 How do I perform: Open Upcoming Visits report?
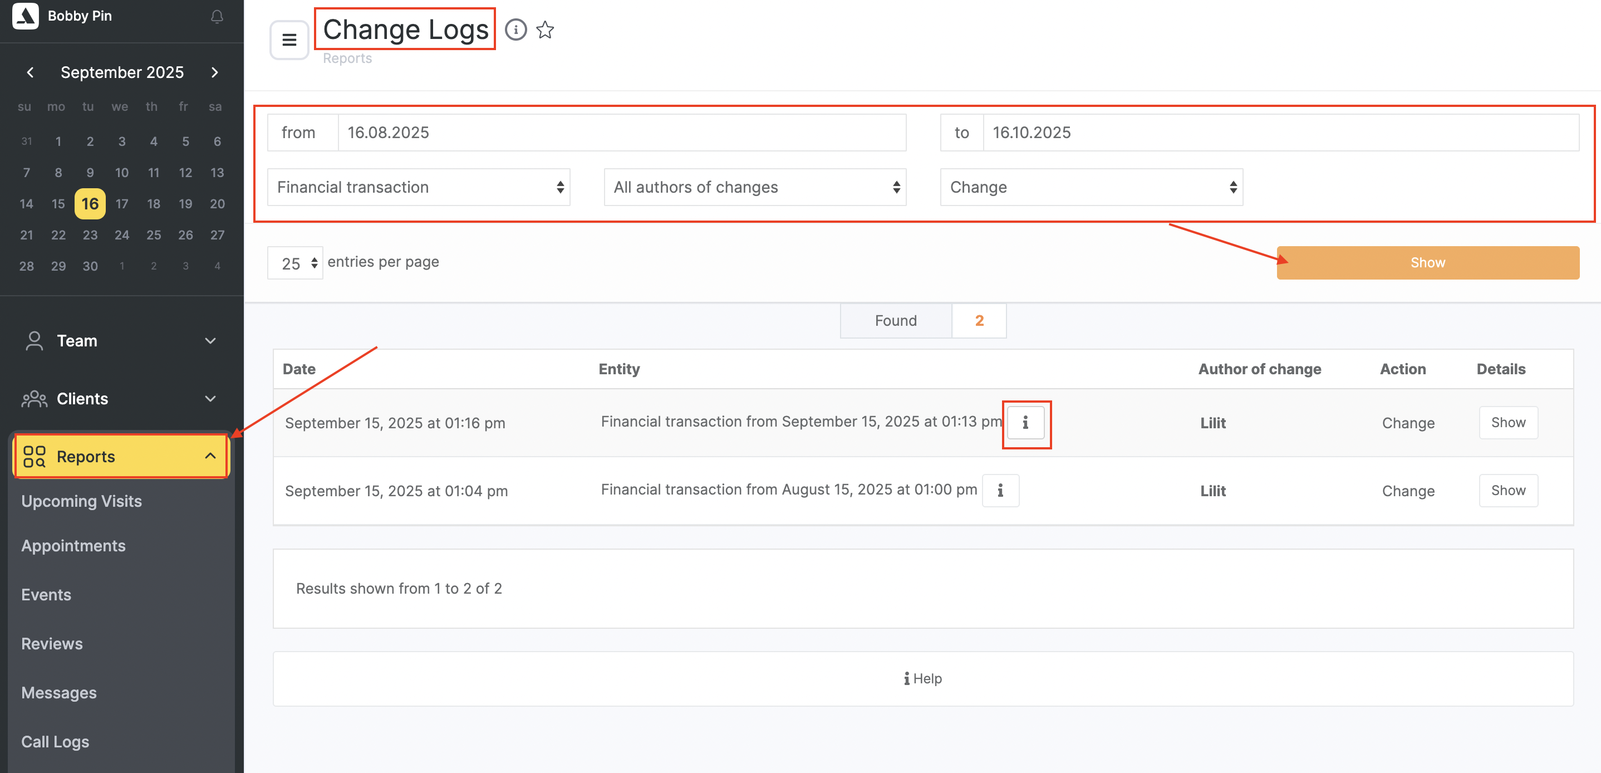81,501
